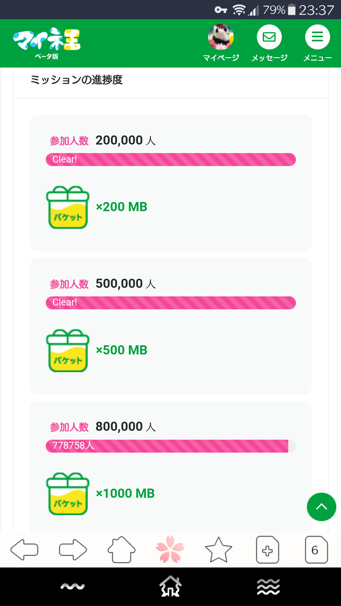The height and width of the screenshot is (606, 341).
Task: Tap the ×1000 MB packet gift icon
Action: coord(68,494)
